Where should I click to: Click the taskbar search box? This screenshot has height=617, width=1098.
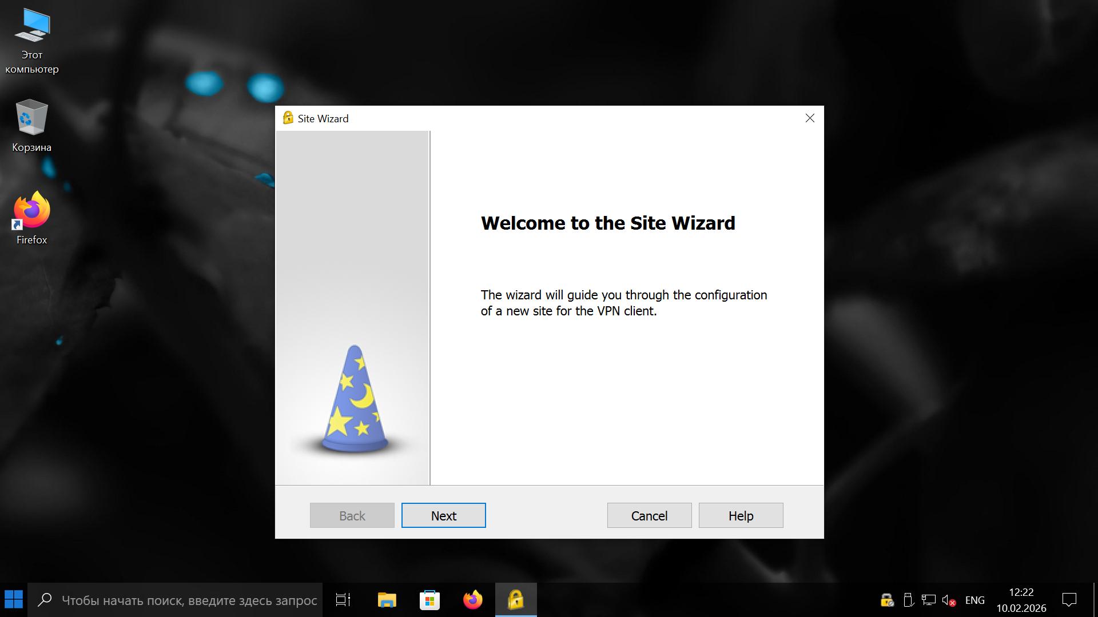pos(177,600)
